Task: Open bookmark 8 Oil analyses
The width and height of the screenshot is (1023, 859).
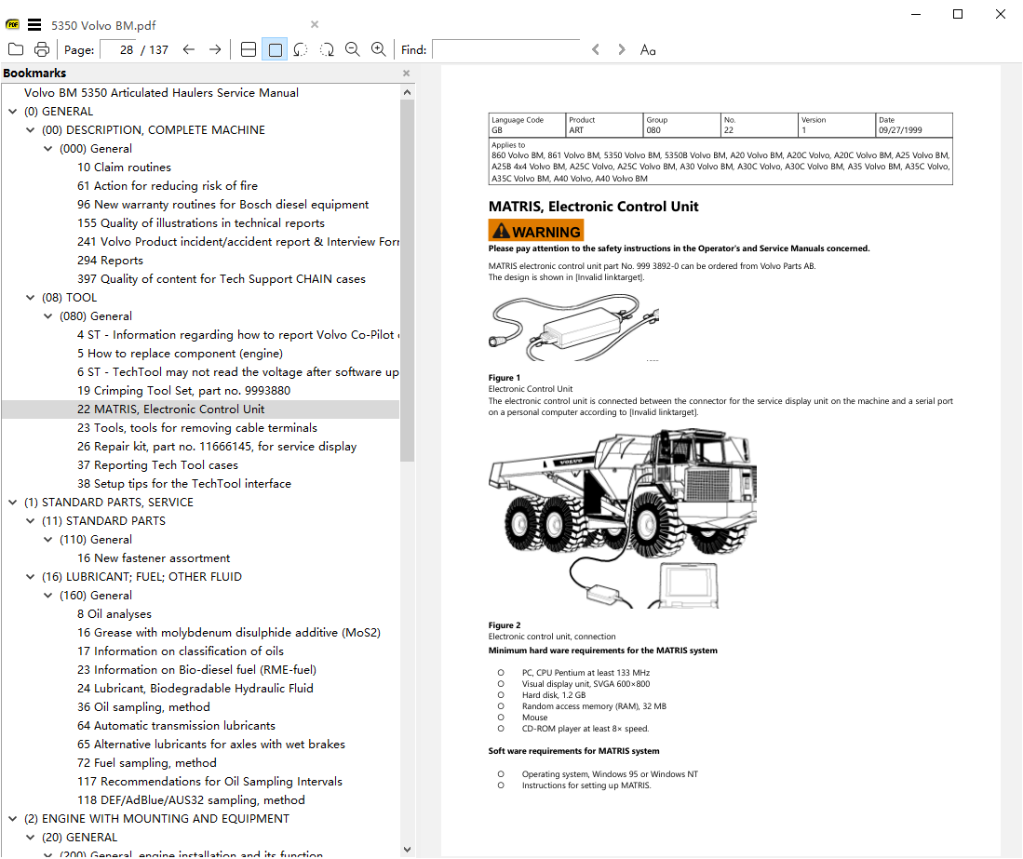Action: [114, 613]
